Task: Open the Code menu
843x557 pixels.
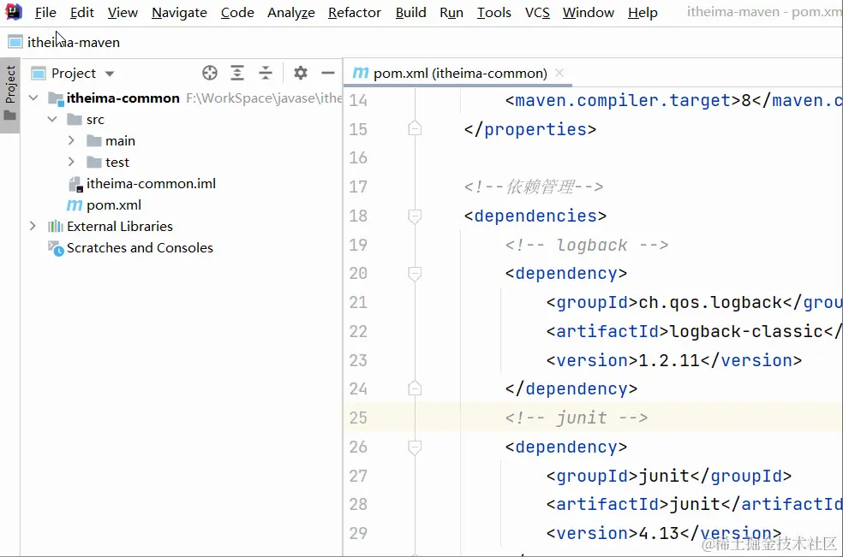Action: click(237, 12)
